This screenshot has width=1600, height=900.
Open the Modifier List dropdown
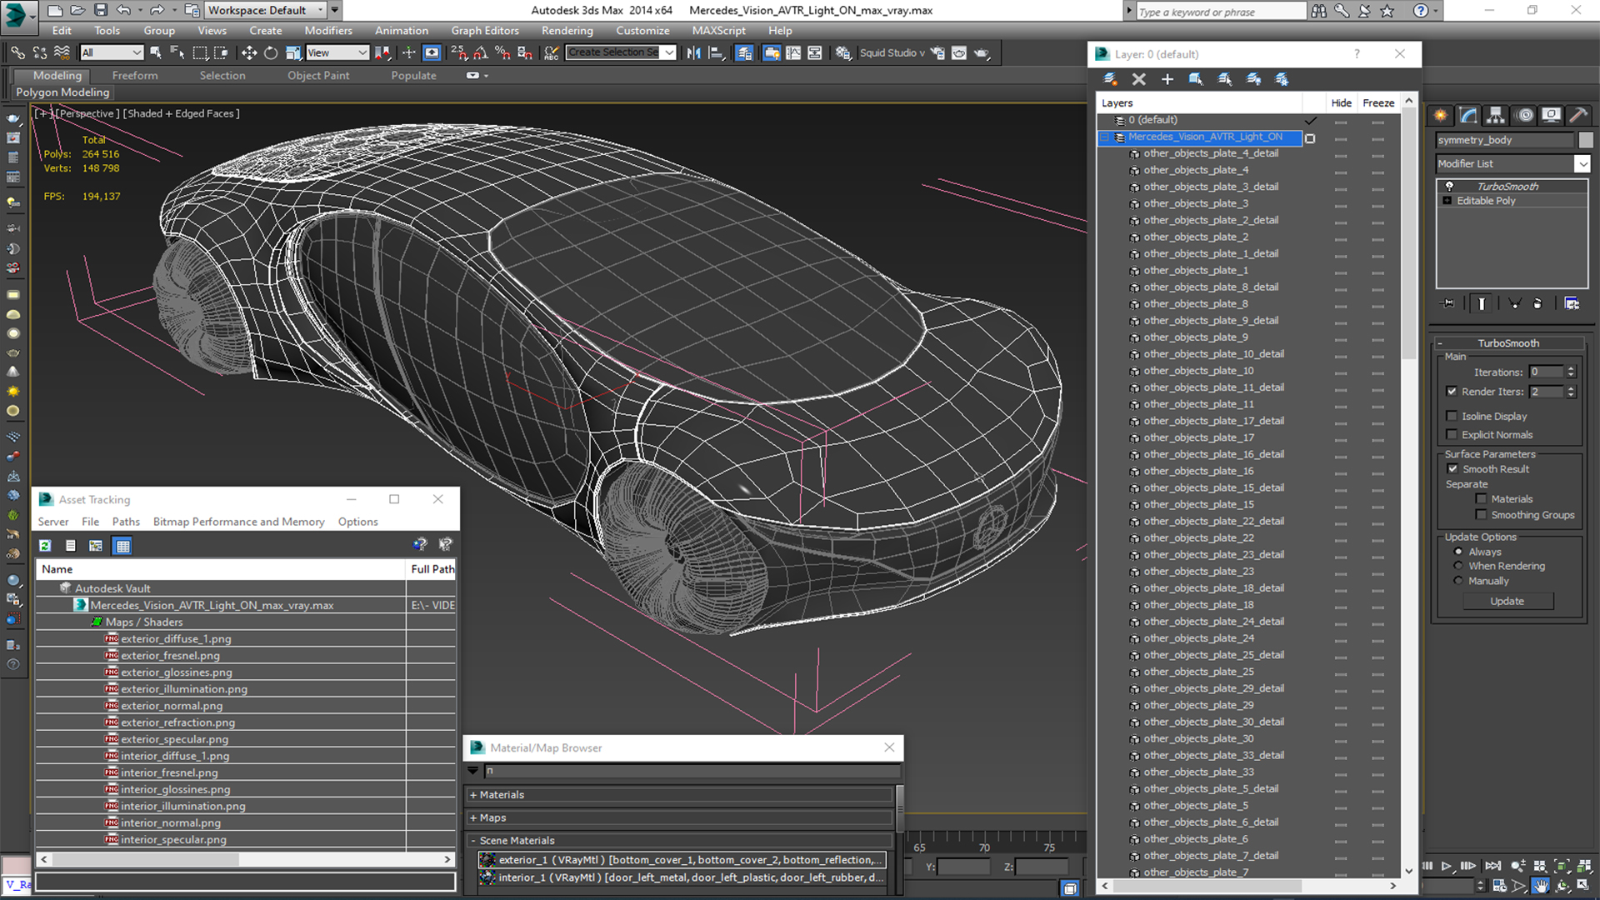tap(1582, 164)
